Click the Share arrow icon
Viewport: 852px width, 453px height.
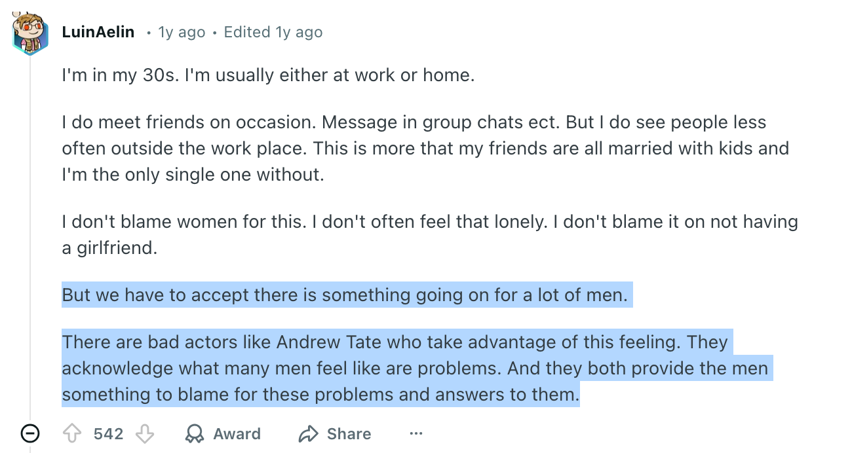point(308,434)
